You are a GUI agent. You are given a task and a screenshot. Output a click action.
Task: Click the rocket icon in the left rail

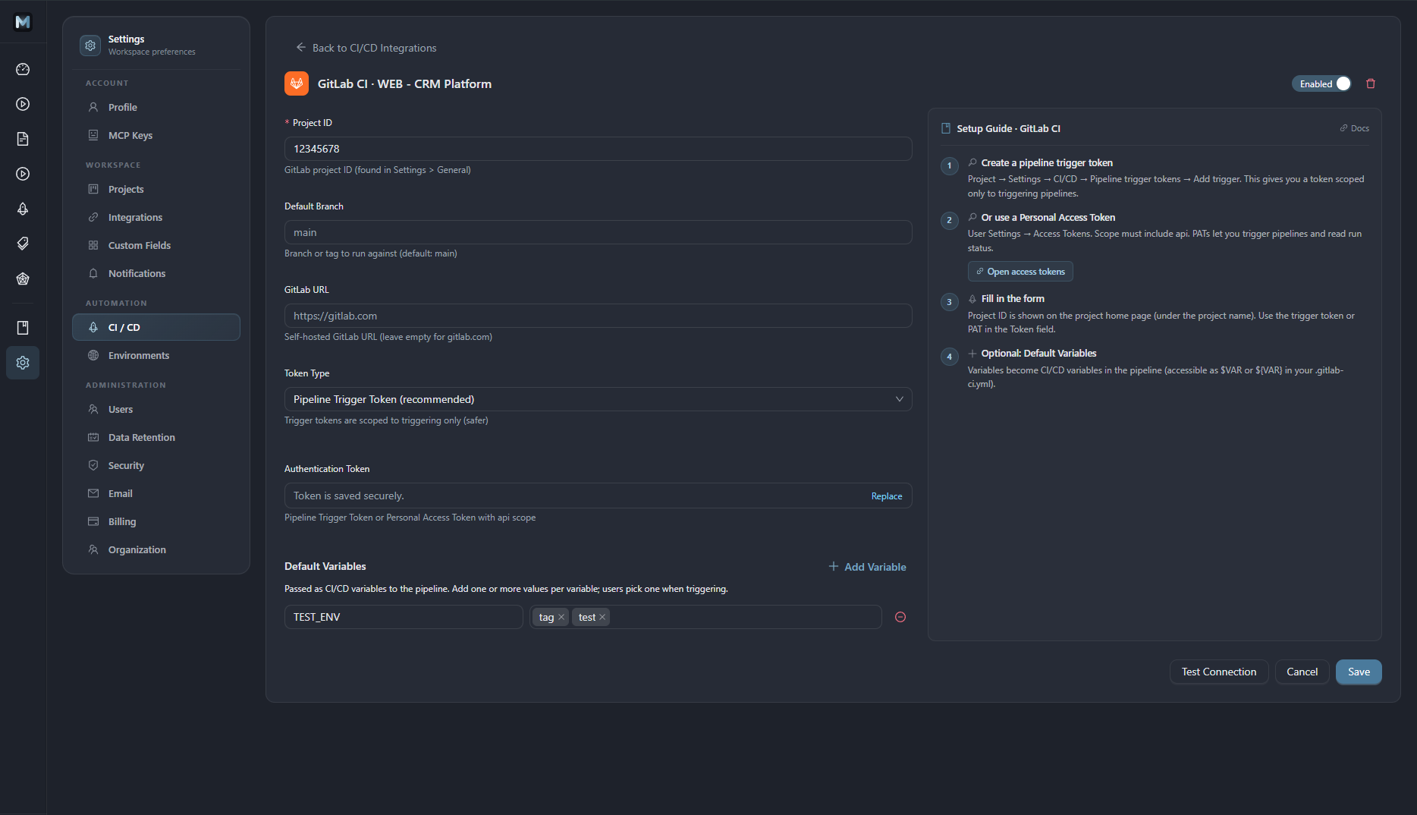(x=23, y=209)
